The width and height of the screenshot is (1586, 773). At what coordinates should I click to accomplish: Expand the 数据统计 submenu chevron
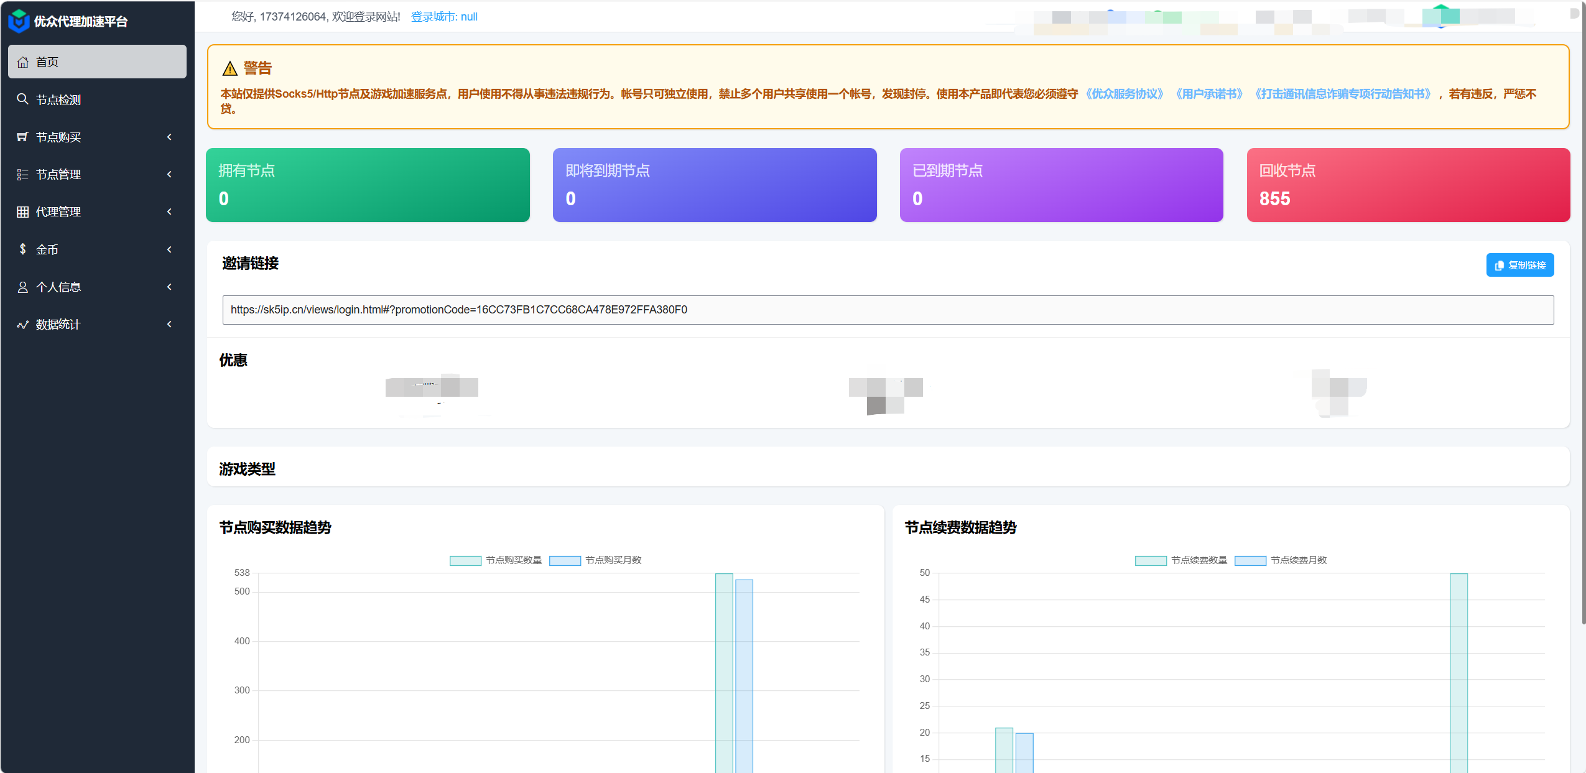point(169,324)
